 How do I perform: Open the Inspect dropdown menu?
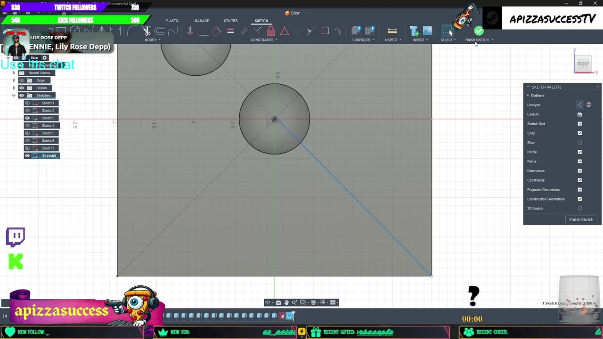tap(393, 40)
